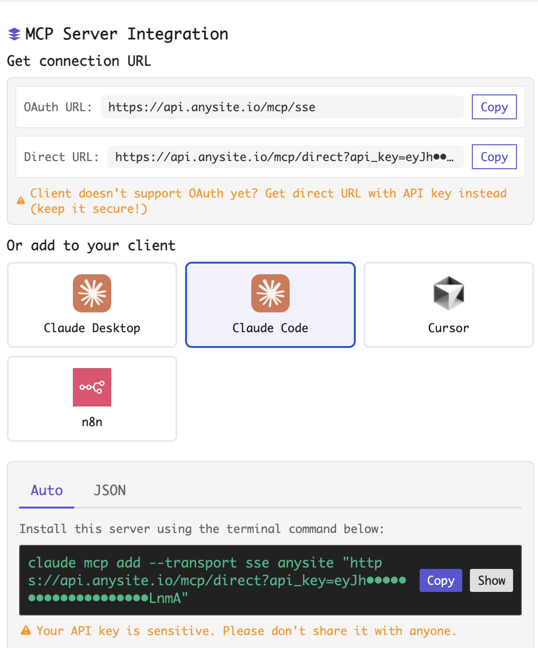This screenshot has height=648, width=538.
Task: Click the Get connection URL heading
Action: tap(78, 61)
